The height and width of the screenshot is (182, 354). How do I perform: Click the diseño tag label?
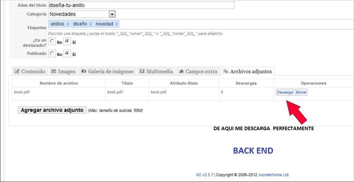click(x=80, y=24)
